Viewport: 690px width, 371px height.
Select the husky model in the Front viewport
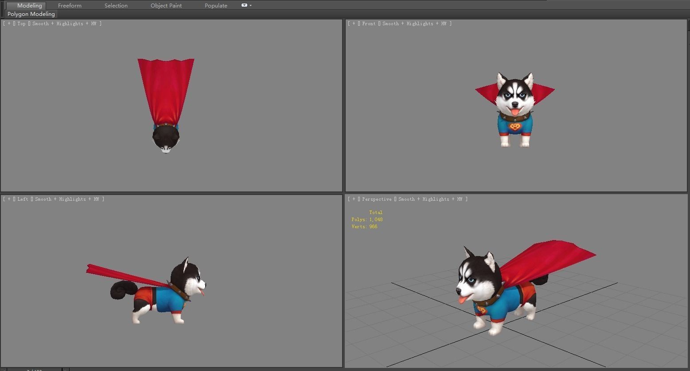click(x=514, y=111)
